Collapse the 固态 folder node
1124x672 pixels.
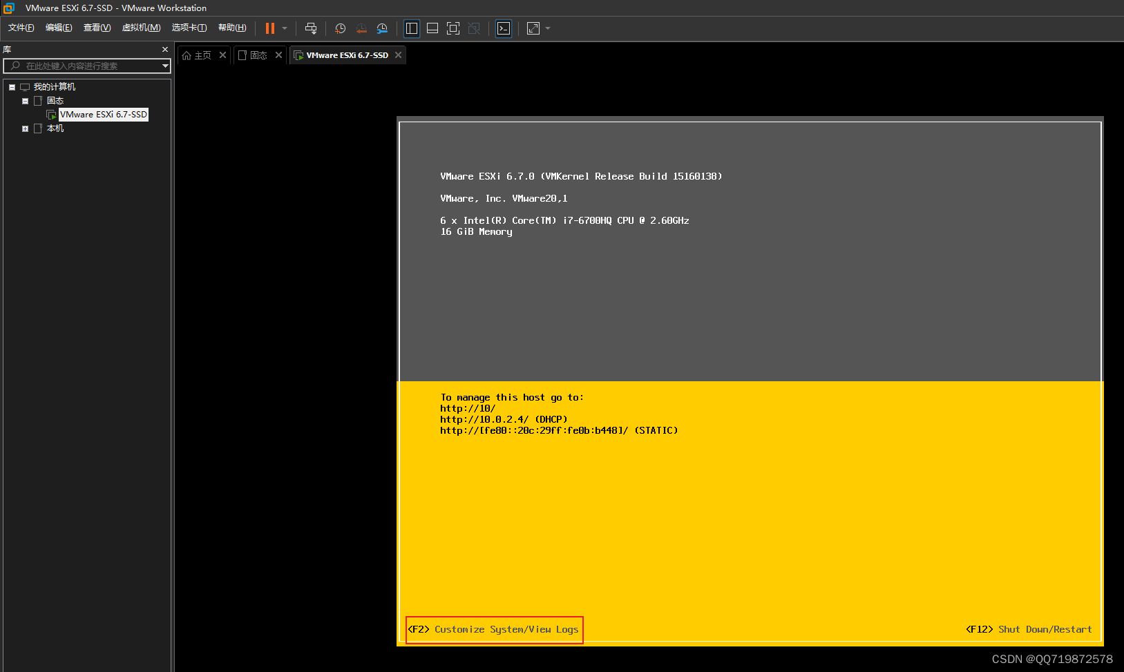click(x=26, y=101)
